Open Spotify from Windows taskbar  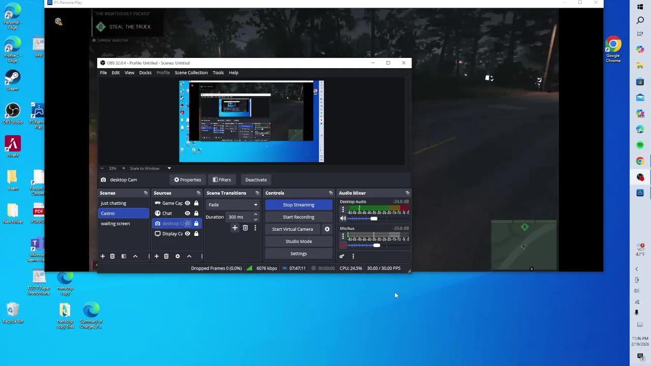click(640, 145)
